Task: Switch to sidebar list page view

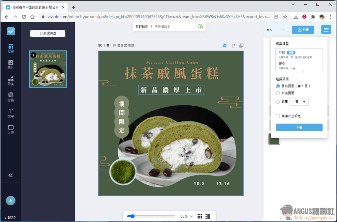Action: (208, 216)
